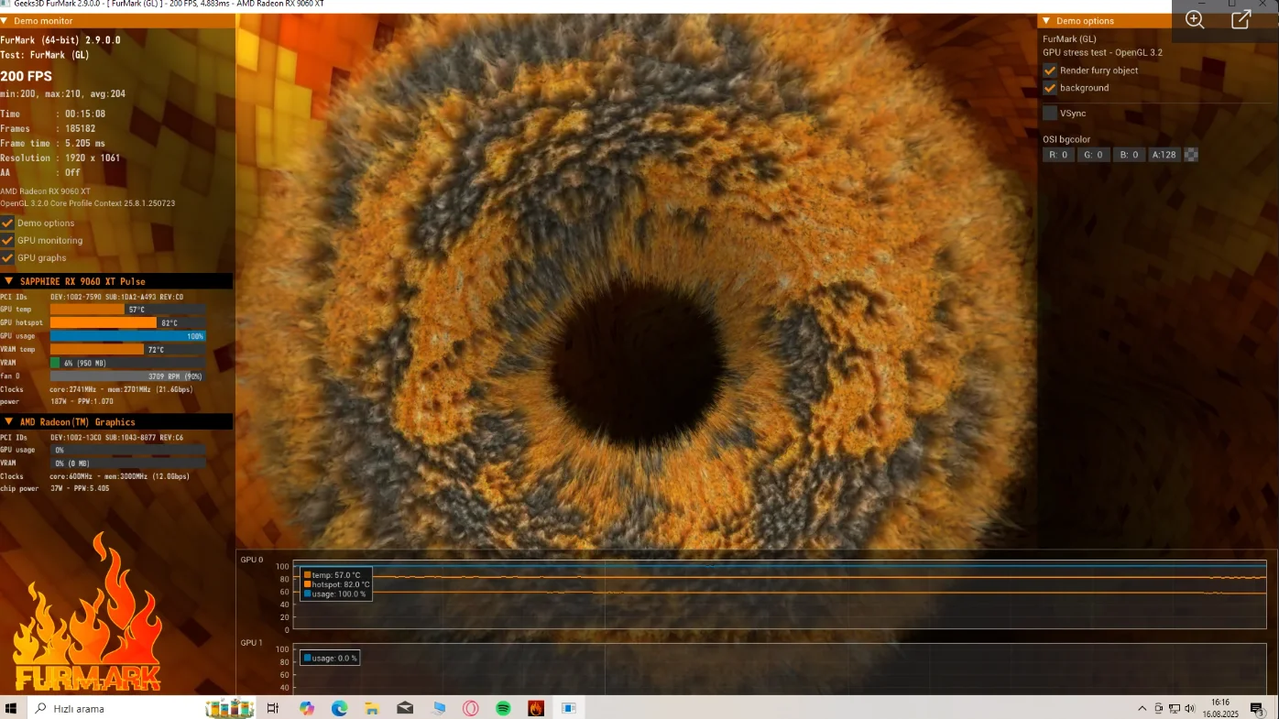1279x719 pixels.
Task: Click the volume speaker tray icon
Action: [1189, 708]
